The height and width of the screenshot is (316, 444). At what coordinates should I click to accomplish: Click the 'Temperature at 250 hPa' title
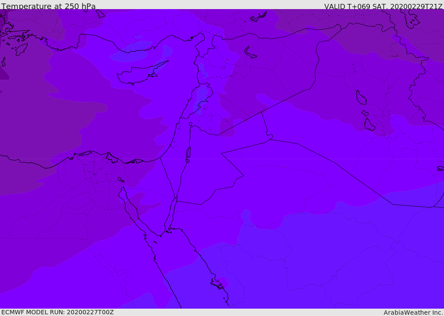point(49,6)
